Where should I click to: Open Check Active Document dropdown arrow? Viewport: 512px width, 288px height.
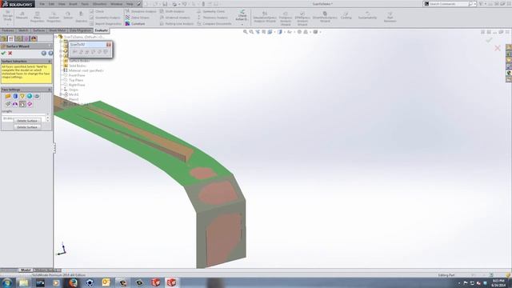pos(242,24)
